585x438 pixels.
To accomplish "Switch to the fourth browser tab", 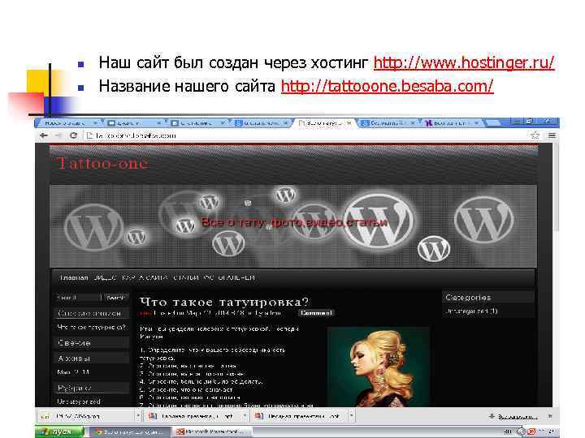I will (261, 122).
